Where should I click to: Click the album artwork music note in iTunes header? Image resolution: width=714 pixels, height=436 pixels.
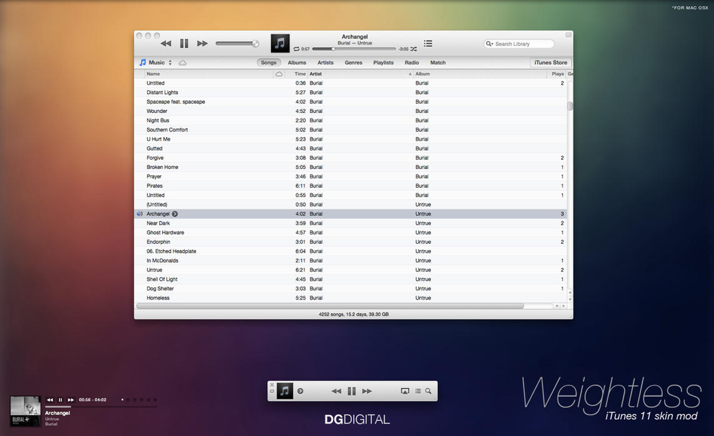coord(280,43)
